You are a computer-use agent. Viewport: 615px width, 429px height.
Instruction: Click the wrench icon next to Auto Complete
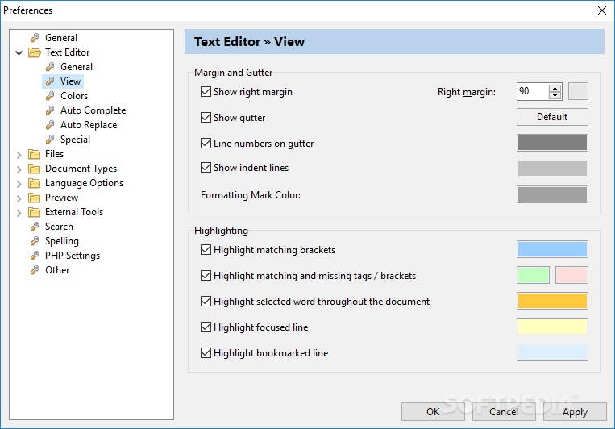pos(50,110)
